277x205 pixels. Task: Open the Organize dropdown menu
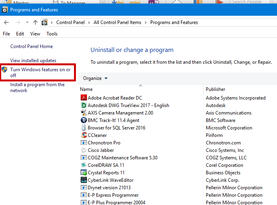95,78
